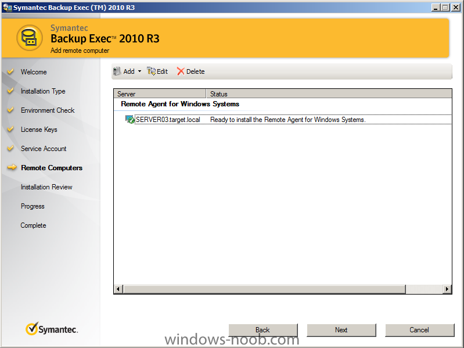This screenshot has width=464, height=348.
Task: Click the Backup Exec title bar app icon
Action: [7, 8]
